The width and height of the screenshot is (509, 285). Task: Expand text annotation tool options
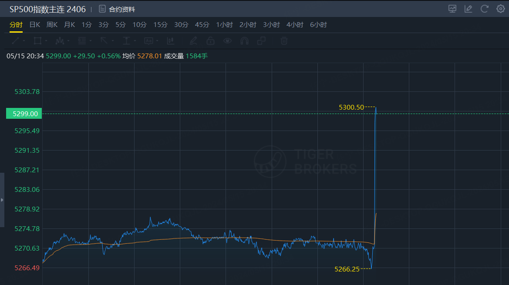157,41
